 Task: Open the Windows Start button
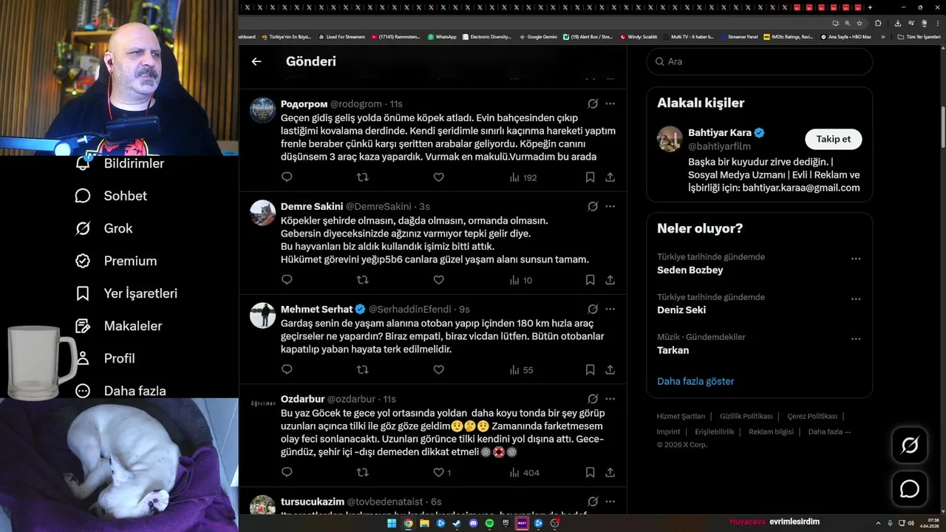pos(392,523)
